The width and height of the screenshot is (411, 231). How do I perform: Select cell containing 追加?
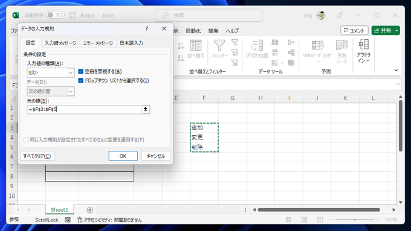(204, 128)
